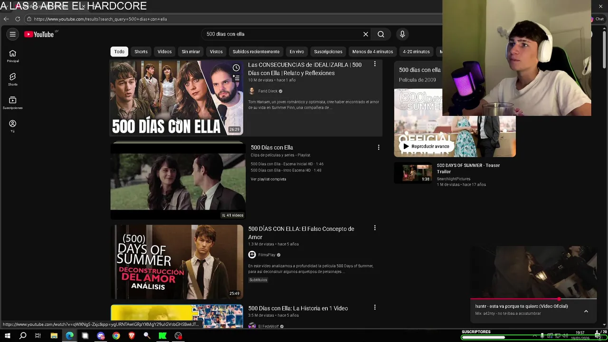Image resolution: width=608 pixels, height=342 pixels.
Task: Select the Subidos recientemente filter chip
Action: click(x=256, y=51)
